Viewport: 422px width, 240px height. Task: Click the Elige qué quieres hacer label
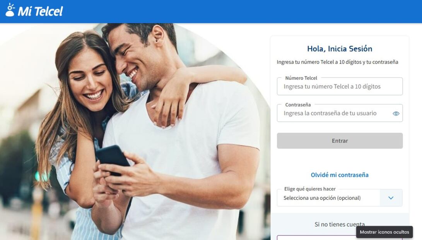pos(310,189)
